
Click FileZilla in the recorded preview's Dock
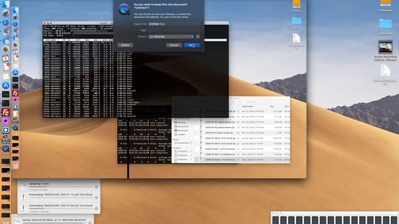coord(15,93)
